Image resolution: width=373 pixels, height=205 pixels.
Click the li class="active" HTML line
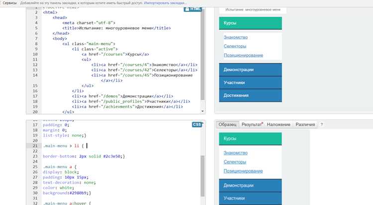coord(95,49)
